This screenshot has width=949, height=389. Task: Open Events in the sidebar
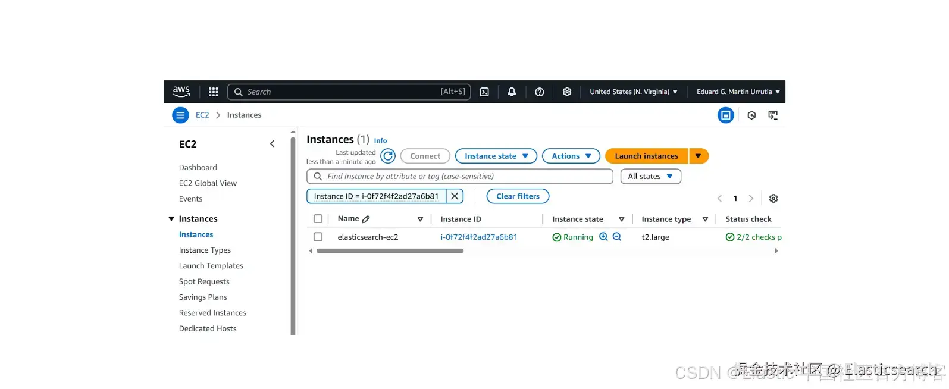tap(190, 199)
